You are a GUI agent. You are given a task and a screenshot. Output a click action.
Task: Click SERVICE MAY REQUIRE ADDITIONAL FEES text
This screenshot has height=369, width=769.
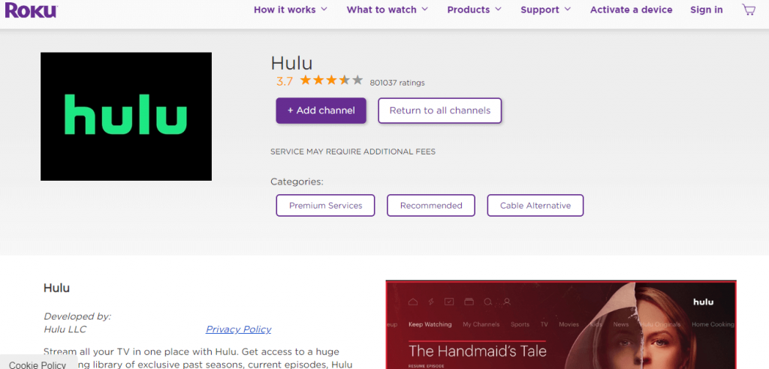[353, 151]
